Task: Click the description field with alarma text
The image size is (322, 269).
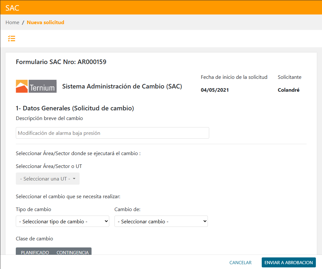Action: [x=112, y=133]
